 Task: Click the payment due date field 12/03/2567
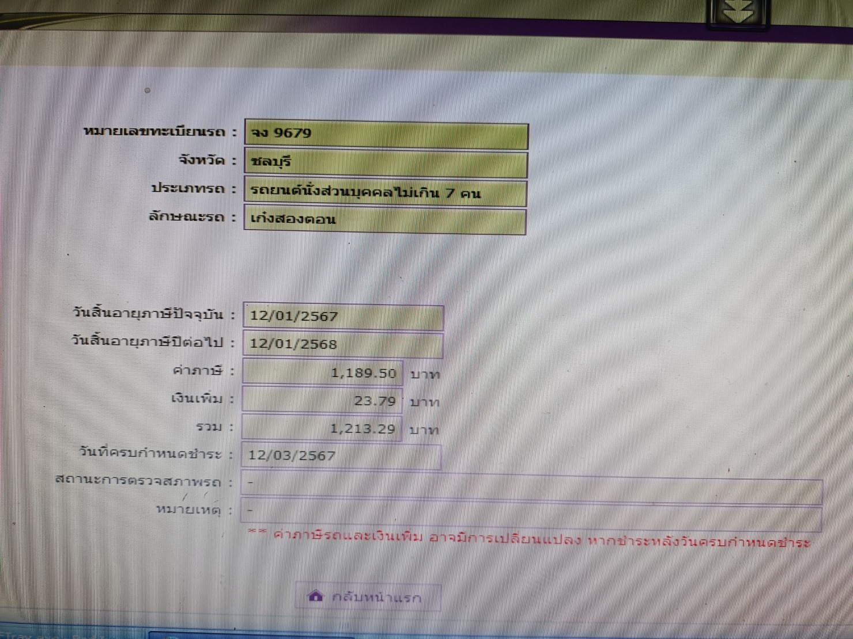[341, 455]
